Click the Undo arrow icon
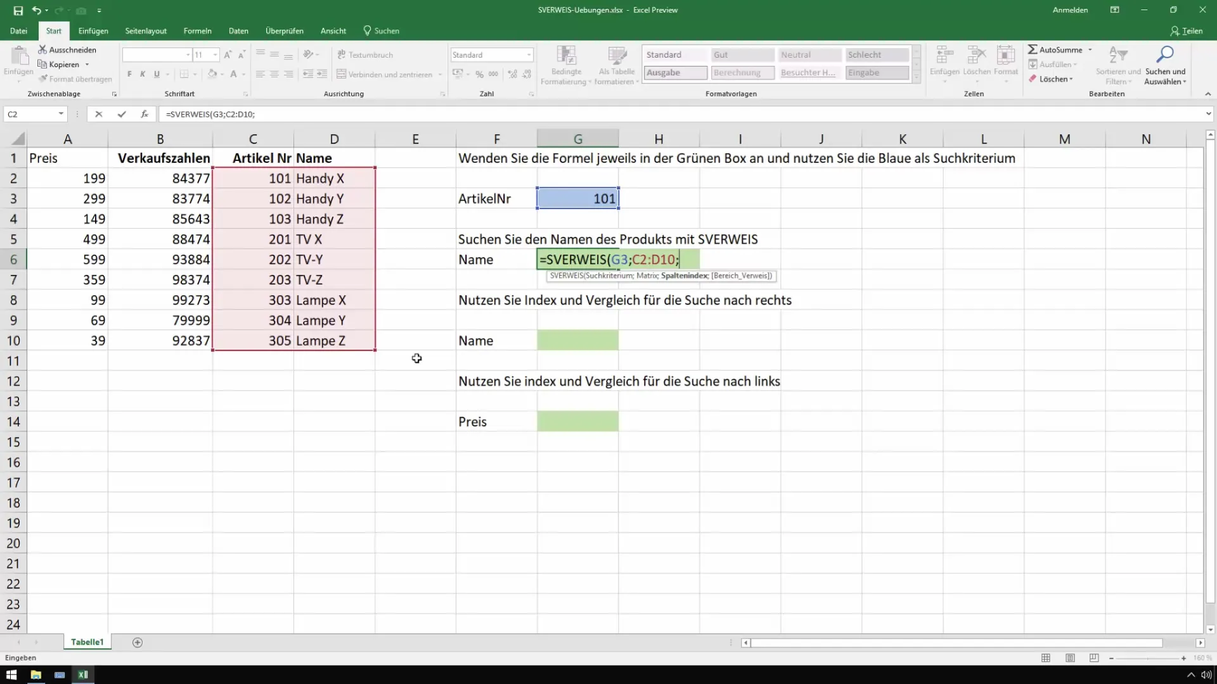Image resolution: width=1217 pixels, height=684 pixels. (37, 10)
